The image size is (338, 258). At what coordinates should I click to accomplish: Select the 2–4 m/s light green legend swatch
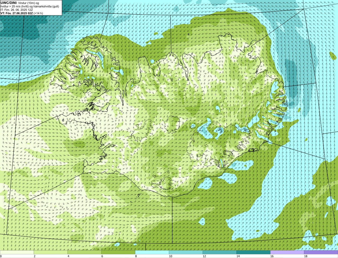(51, 252)
